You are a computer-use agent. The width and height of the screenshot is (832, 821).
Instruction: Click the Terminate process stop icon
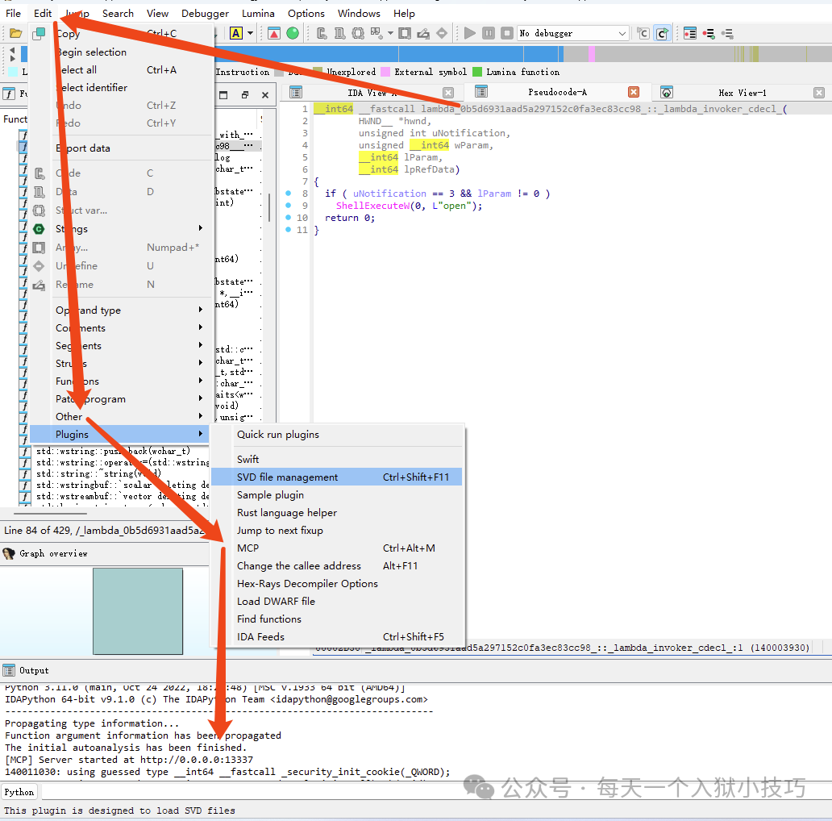[507, 33]
